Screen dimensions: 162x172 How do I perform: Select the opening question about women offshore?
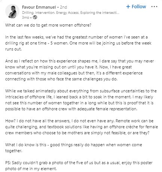coord(48,25)
